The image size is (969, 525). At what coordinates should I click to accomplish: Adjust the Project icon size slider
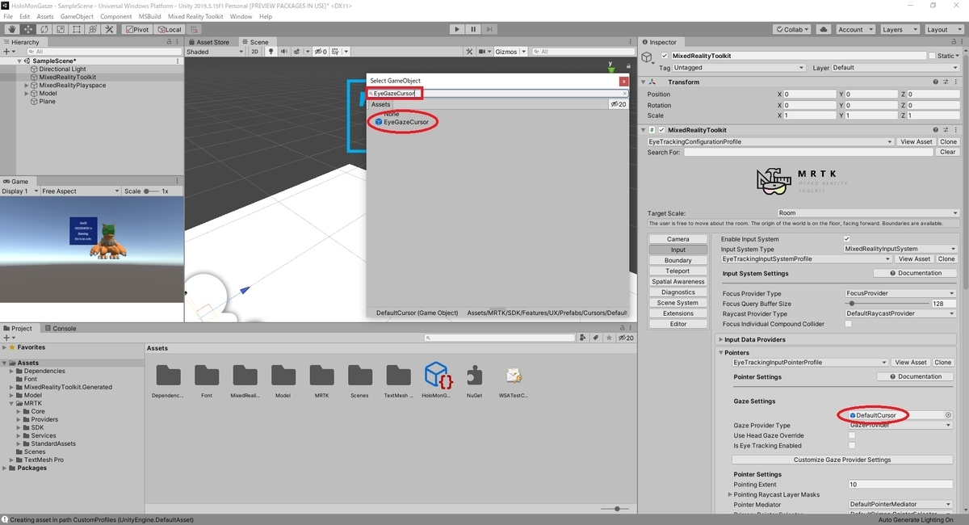click(615, 509)
